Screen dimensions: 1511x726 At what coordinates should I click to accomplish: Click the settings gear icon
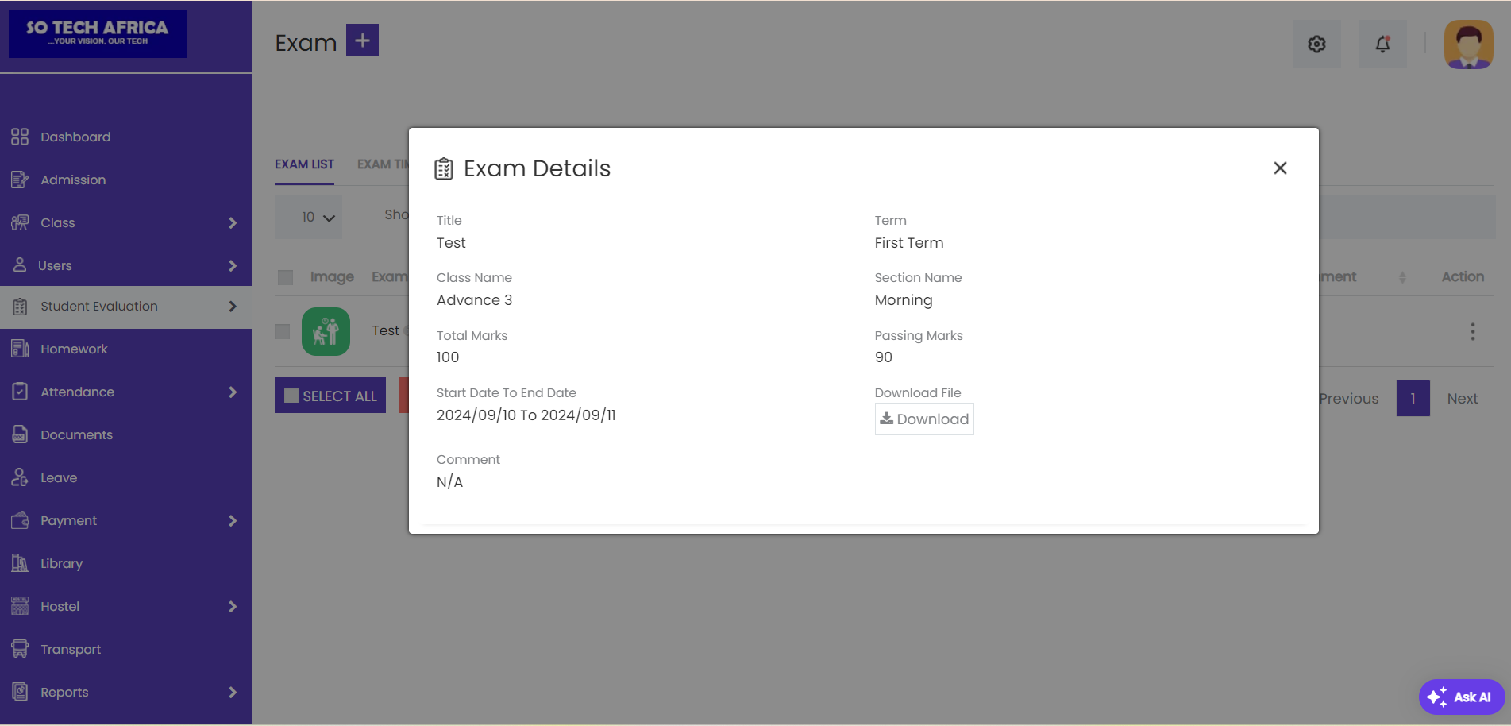[x=1316, y=44]
